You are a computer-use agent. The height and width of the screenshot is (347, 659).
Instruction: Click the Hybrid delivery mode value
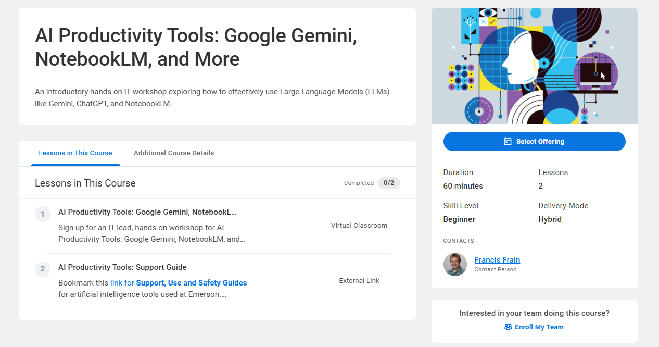click(x=550, y=219)
